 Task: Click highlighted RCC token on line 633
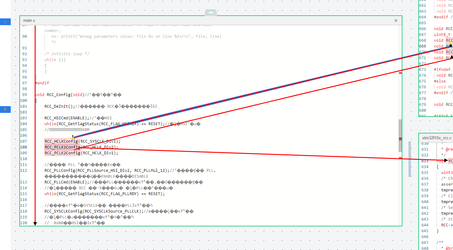click(451, 161)
